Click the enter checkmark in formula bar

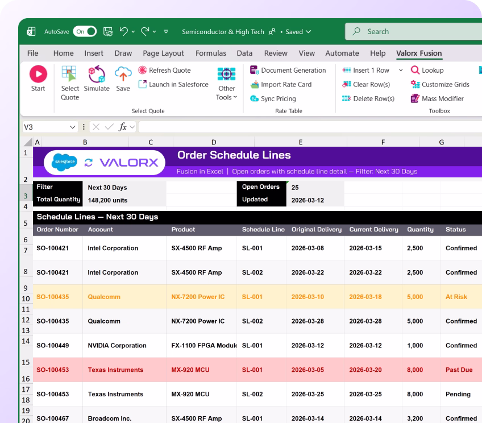point(109,127)
